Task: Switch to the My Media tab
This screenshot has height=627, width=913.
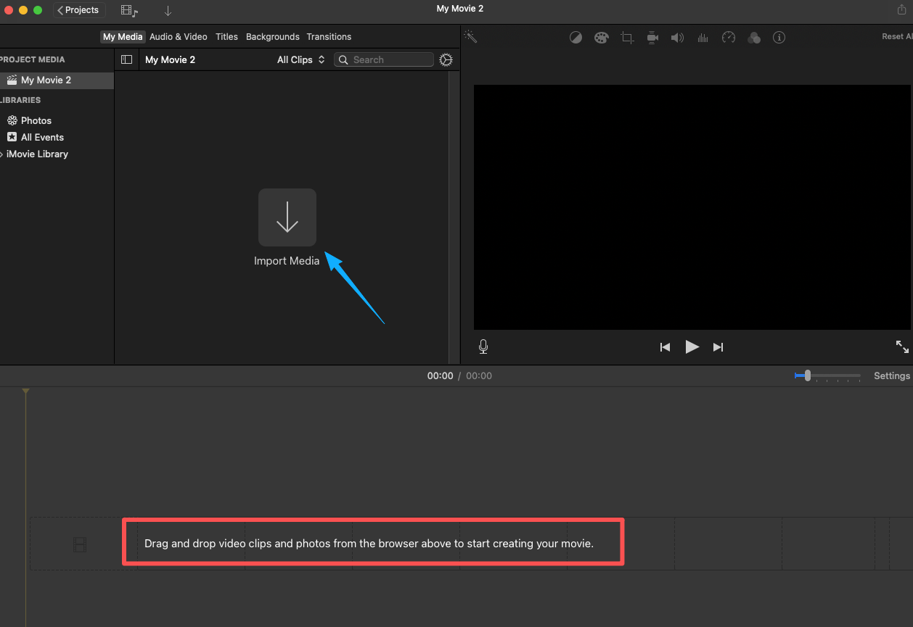Action: tap(123, 37)
